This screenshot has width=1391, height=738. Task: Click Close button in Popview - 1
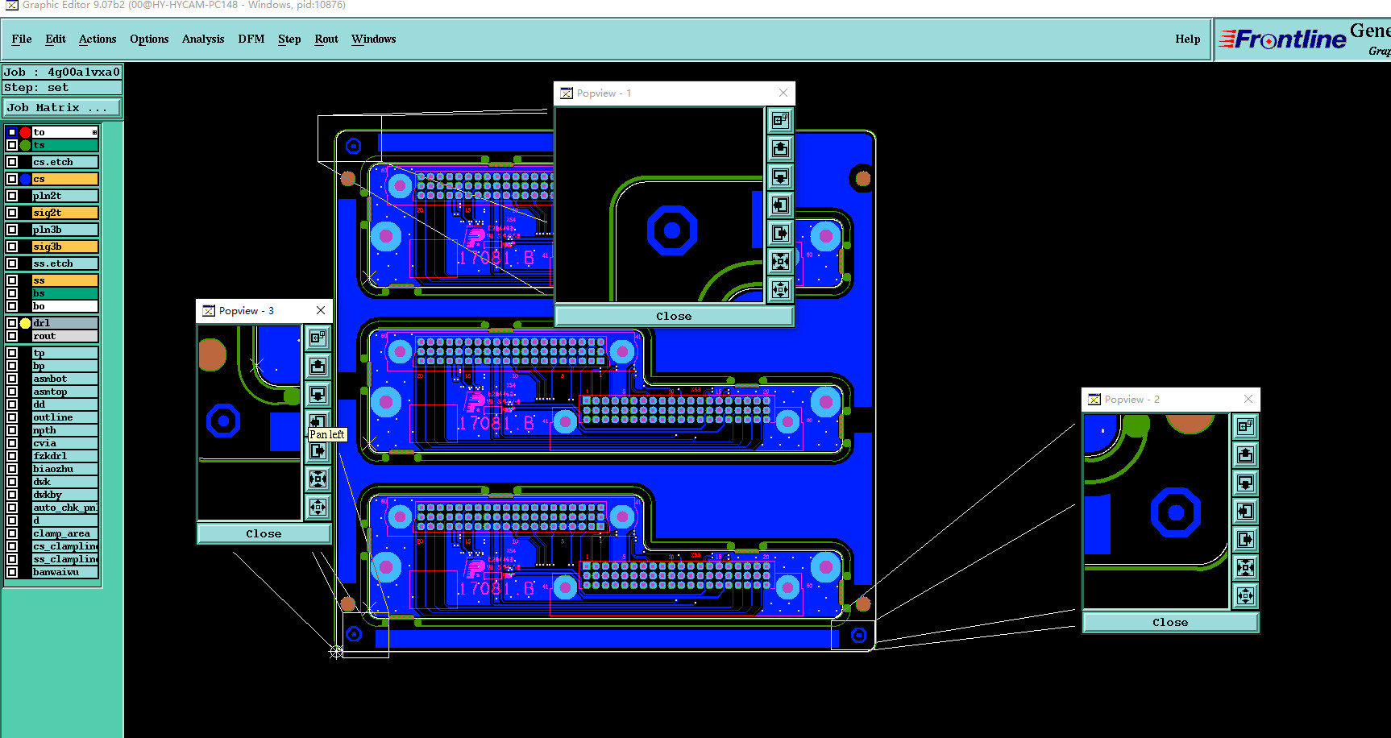tap(674, 316)
